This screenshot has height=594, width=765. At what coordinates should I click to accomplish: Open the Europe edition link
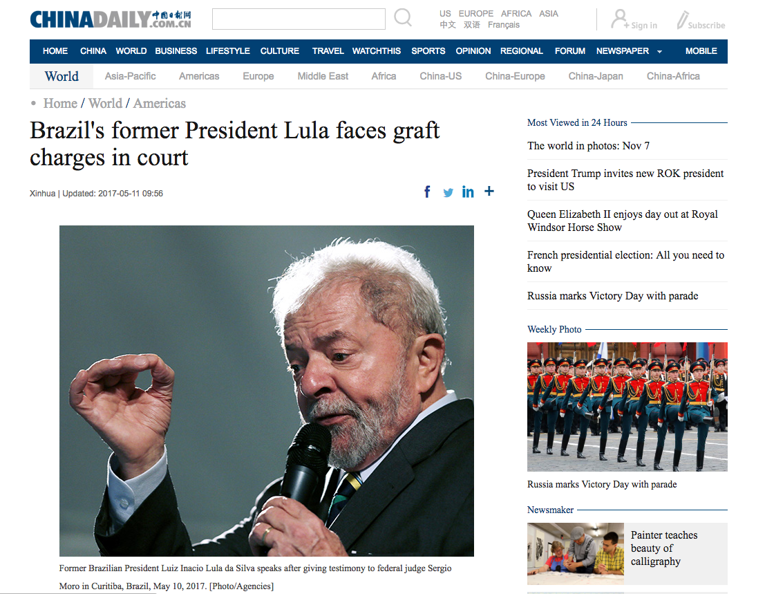point(475,14)
